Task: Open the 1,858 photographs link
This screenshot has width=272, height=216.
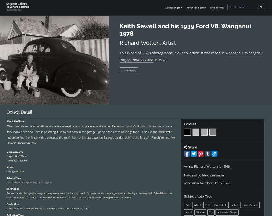Action: pos(157,53)
